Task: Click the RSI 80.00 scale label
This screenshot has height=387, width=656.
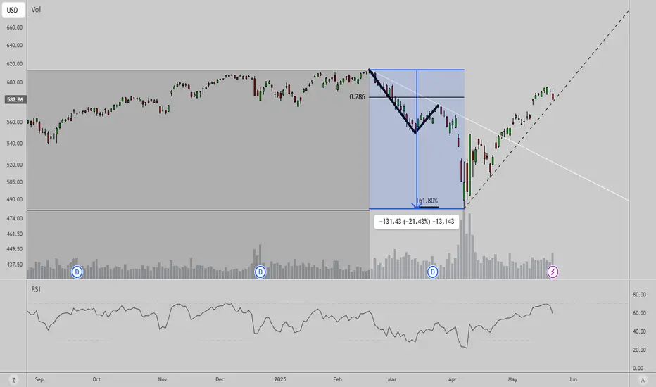Action: click(x=639, y=295)
